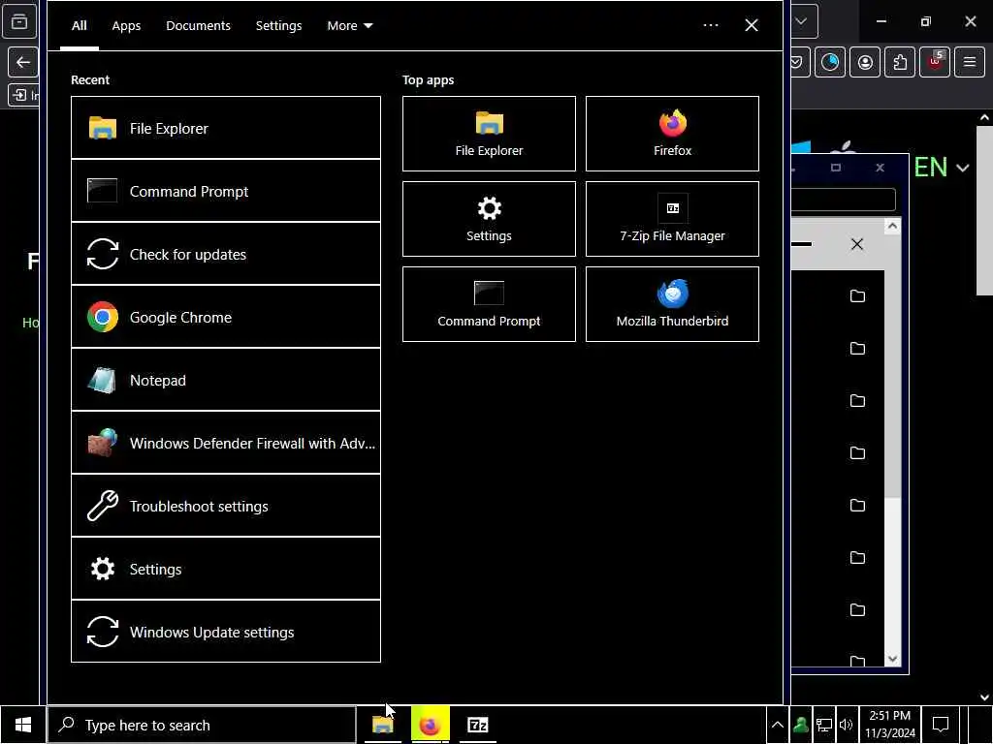The width and height of the screenshot is (993, 744).
Task: Go back in Firefox
Action: coord(23,62)
